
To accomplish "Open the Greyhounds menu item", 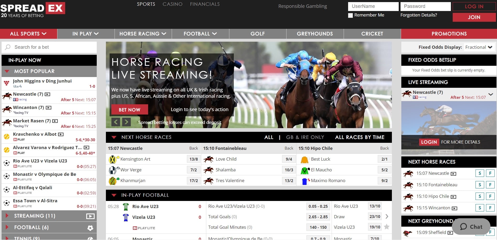I will point(315,34).
